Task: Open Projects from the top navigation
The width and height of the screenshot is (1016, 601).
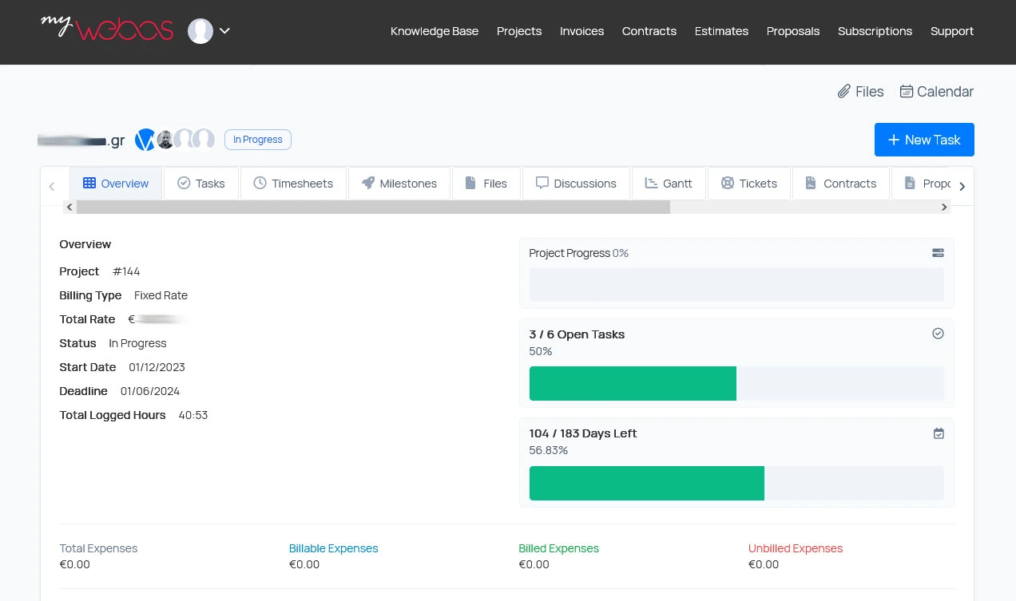Action: click(x=519, y=31)
